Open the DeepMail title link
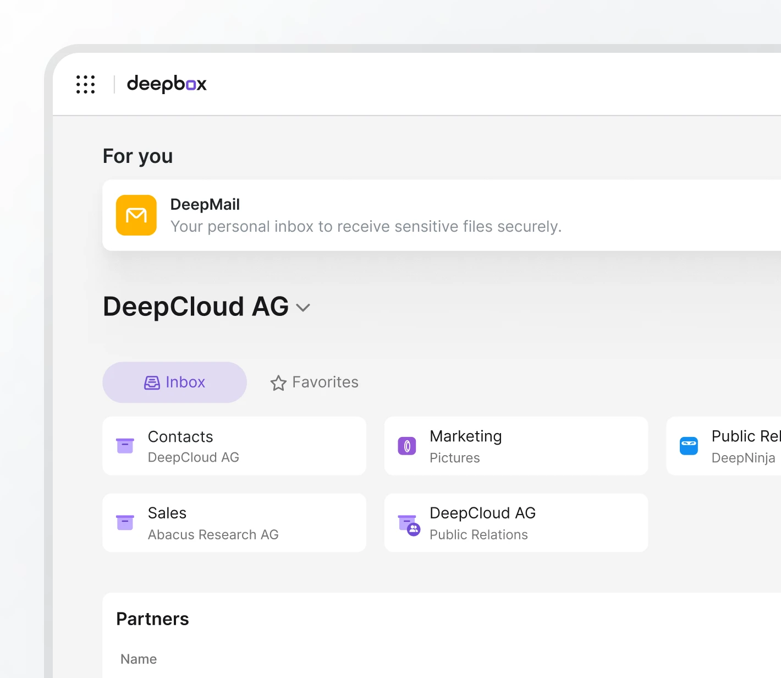This screenshot has width=781, height=678. tap(205, 204)
